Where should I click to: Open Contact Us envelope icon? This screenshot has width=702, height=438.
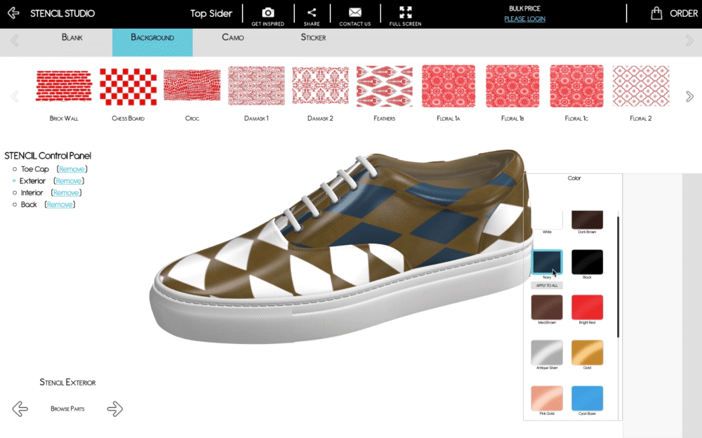pos(355,13)
